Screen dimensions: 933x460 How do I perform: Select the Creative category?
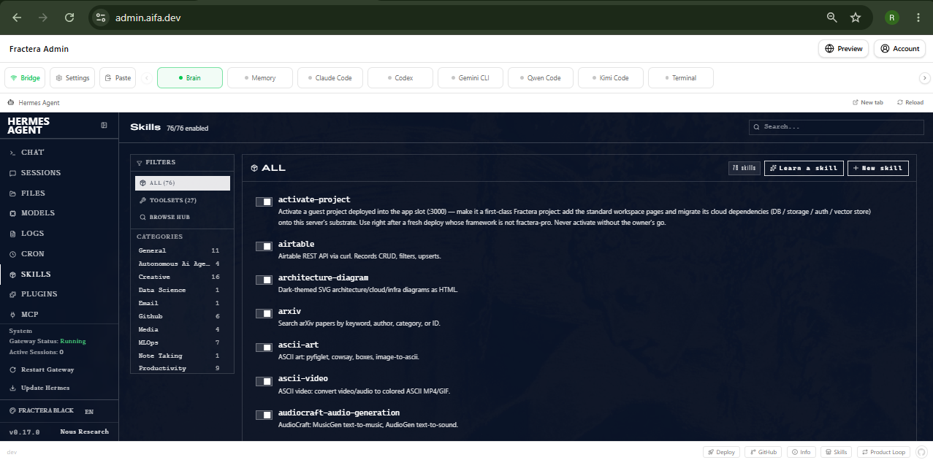click(179, 277)
